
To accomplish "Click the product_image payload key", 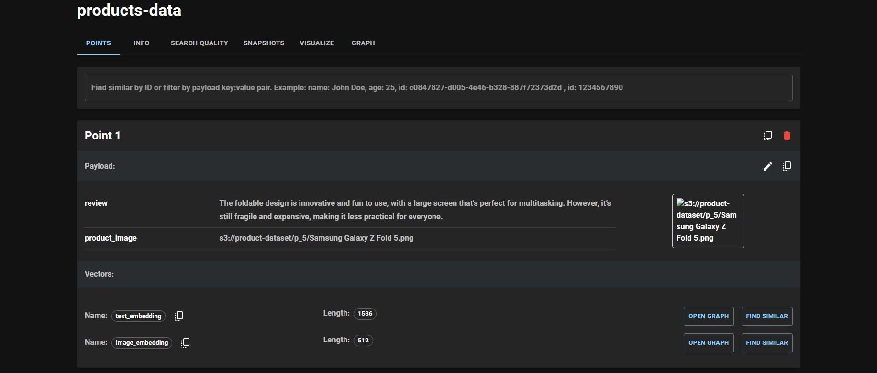I will click(111, 238).
